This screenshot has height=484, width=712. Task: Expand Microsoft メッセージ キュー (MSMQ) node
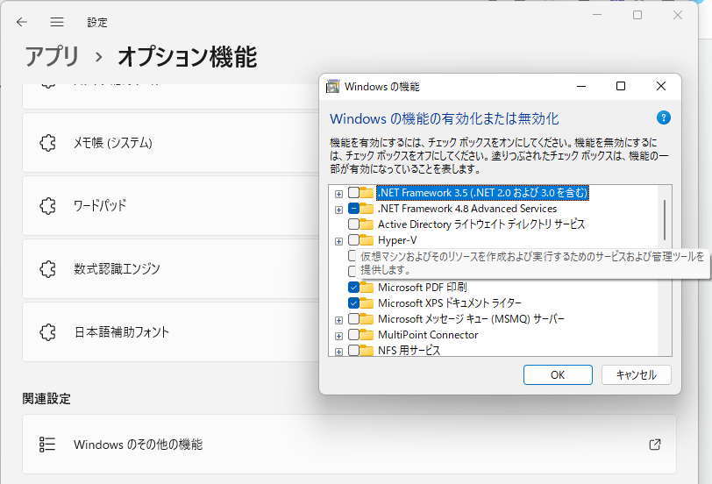tap(338, 320)
